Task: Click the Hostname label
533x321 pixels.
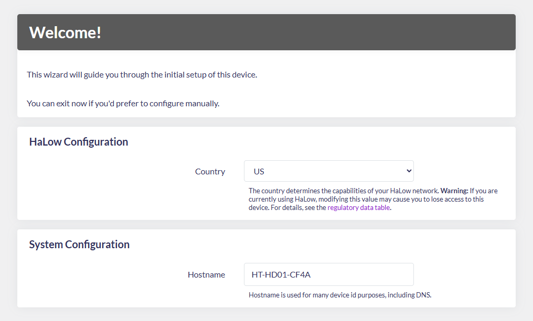Action: click(206, 274)
